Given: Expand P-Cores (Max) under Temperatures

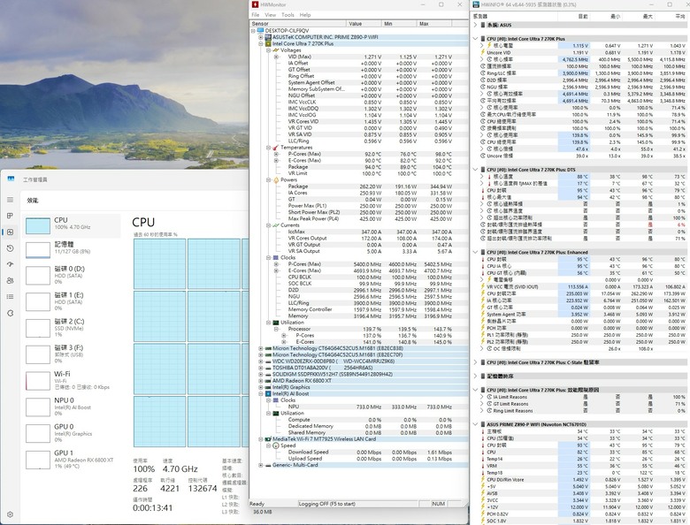Looking at the screenshot, I should tap(276, 154).
